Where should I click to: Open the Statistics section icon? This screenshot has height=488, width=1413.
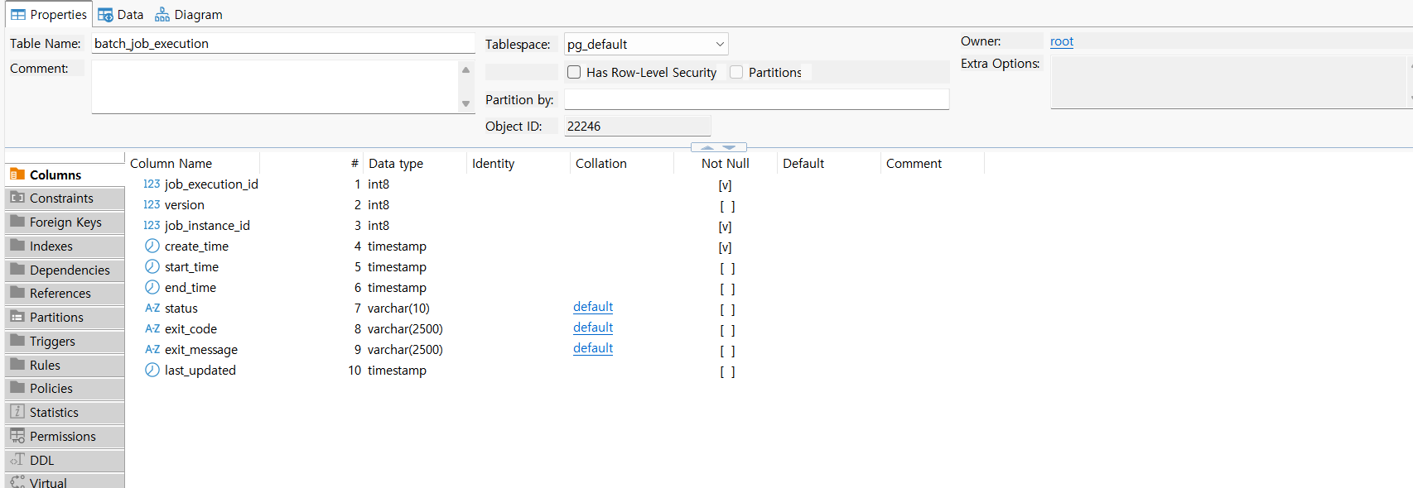[17, 412]
